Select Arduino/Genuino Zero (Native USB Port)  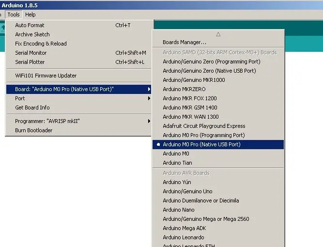pyautogui.click(x=218, y=71)
